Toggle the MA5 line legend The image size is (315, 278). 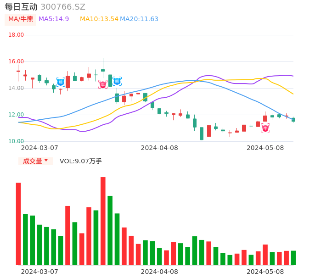[54, 19]
